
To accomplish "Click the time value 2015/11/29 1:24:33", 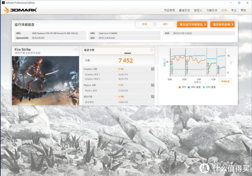I will [182, 33].
